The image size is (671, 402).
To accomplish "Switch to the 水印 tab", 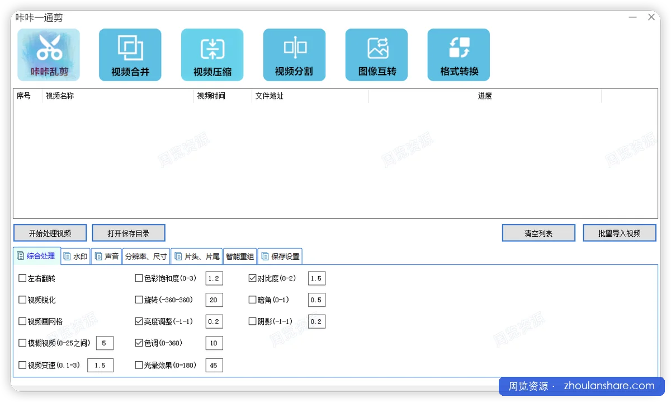I will pyautogui.click(x=75, y=256).
